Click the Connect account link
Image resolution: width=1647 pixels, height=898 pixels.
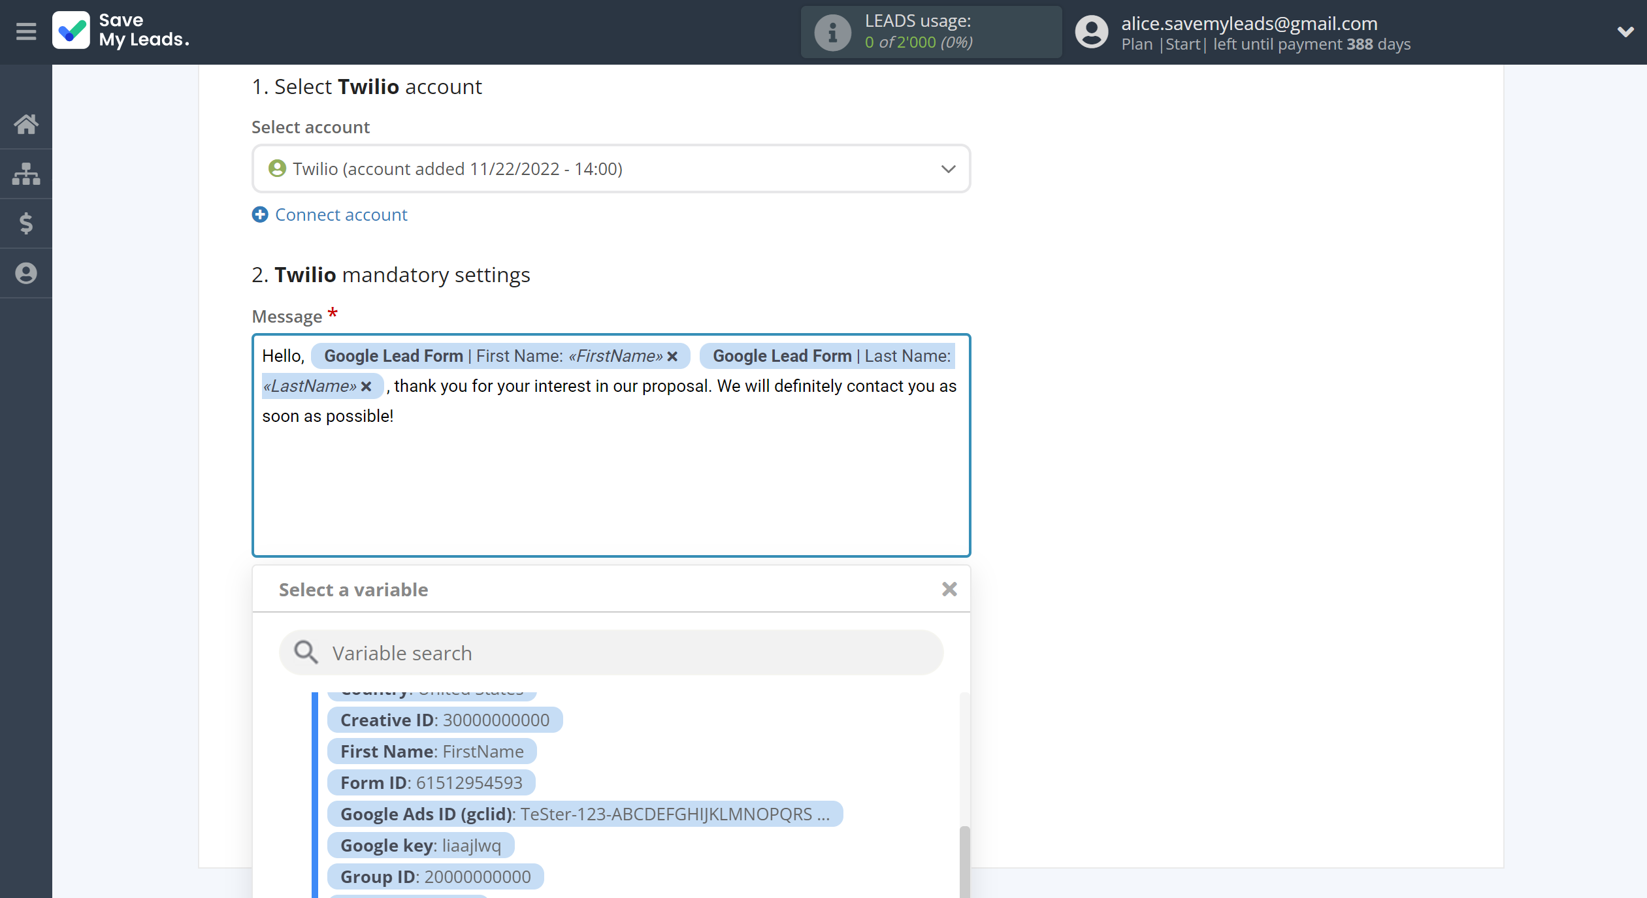[341, 214]
